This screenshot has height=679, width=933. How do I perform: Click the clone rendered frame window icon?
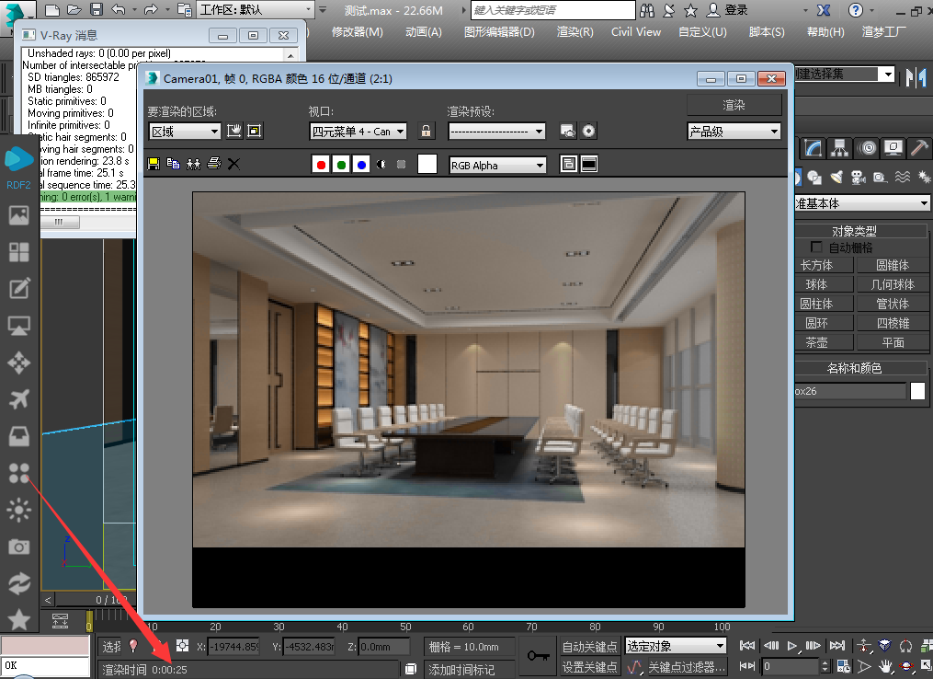pyautogui.click(x=193, y=164)
